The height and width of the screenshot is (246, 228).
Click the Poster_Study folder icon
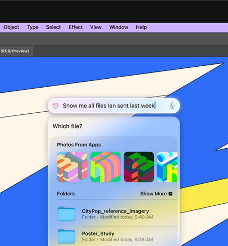pyautogui.click(x=66, y=236)
